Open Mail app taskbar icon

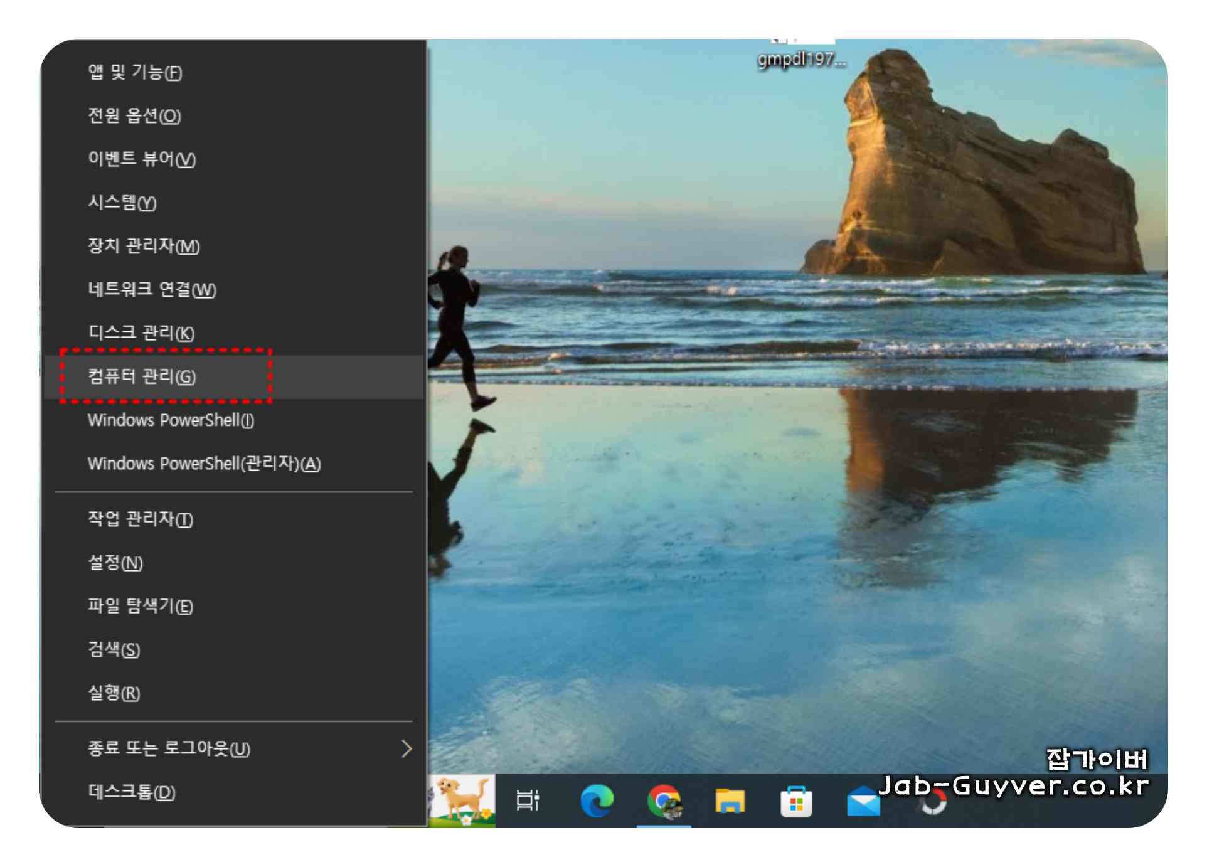tap(863, 802)
